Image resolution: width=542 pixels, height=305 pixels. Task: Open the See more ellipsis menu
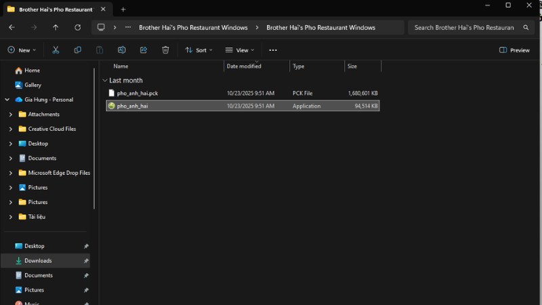pyautogui.click(x=273, y=50)
